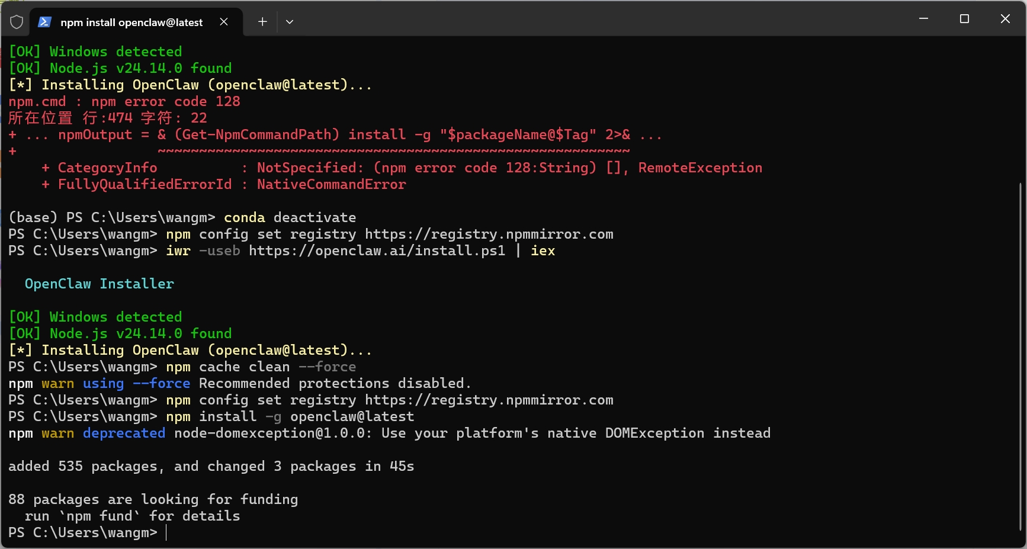Maximize the terminal window

[964, 19]
